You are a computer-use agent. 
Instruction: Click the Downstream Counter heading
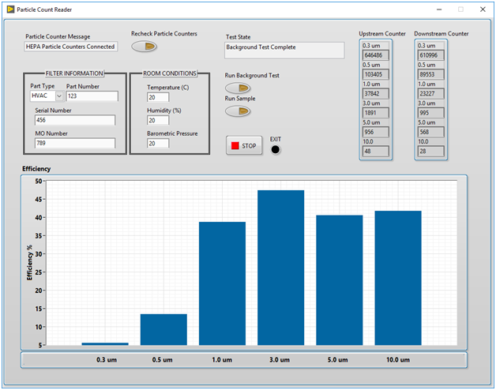442,33
